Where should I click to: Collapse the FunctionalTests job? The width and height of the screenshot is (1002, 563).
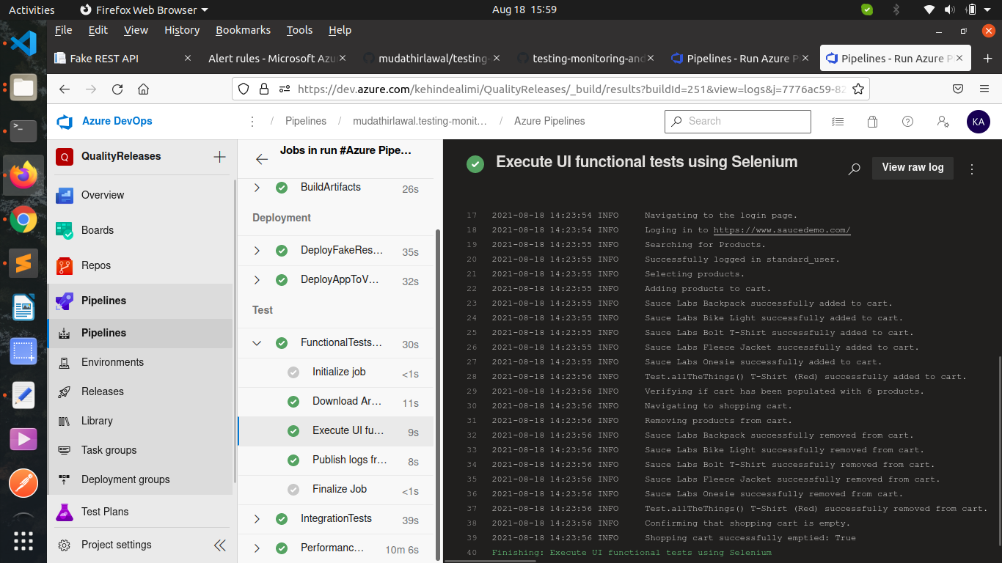coord(257,343)
